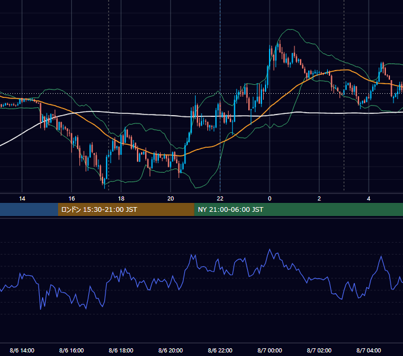
Task: Click the 2 hour label on price chart axis
Action: click(319, 199)
